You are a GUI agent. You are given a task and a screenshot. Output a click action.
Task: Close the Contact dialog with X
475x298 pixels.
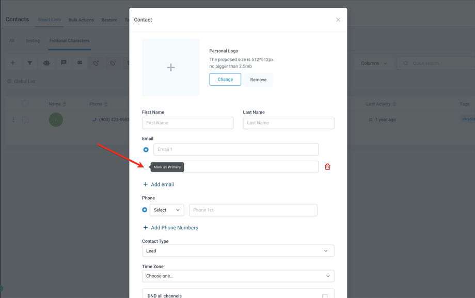click(338, 20)
